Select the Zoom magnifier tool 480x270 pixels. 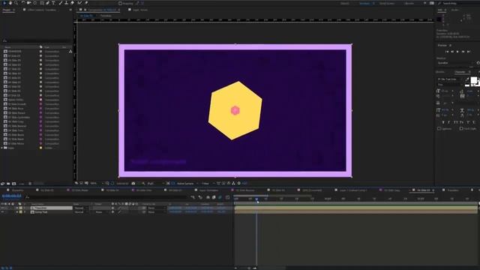16,3
